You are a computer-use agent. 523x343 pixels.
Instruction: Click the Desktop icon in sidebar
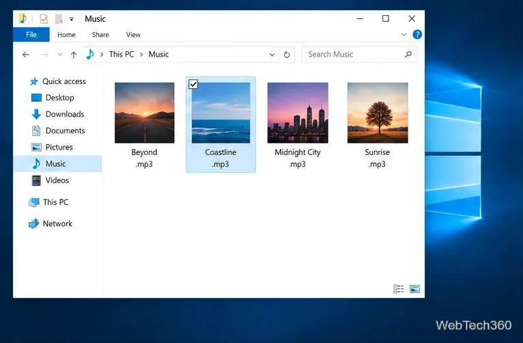tap(36, 98)
